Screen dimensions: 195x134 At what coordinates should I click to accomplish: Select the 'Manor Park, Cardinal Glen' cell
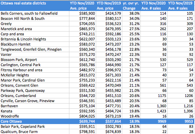(x=35, y=80)
